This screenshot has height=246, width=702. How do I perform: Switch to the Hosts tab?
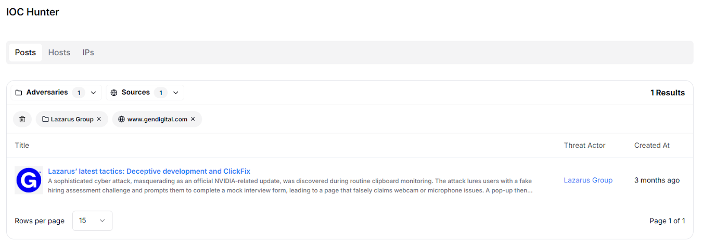click(x=59, y=53)
